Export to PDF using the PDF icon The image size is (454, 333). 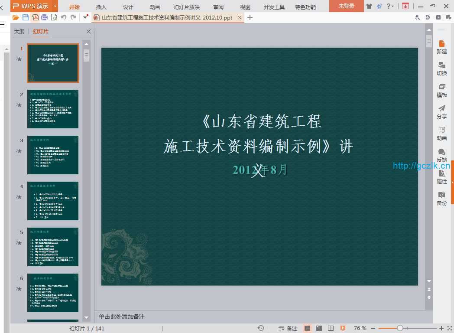pyautogui.click(x=35, y=17)
